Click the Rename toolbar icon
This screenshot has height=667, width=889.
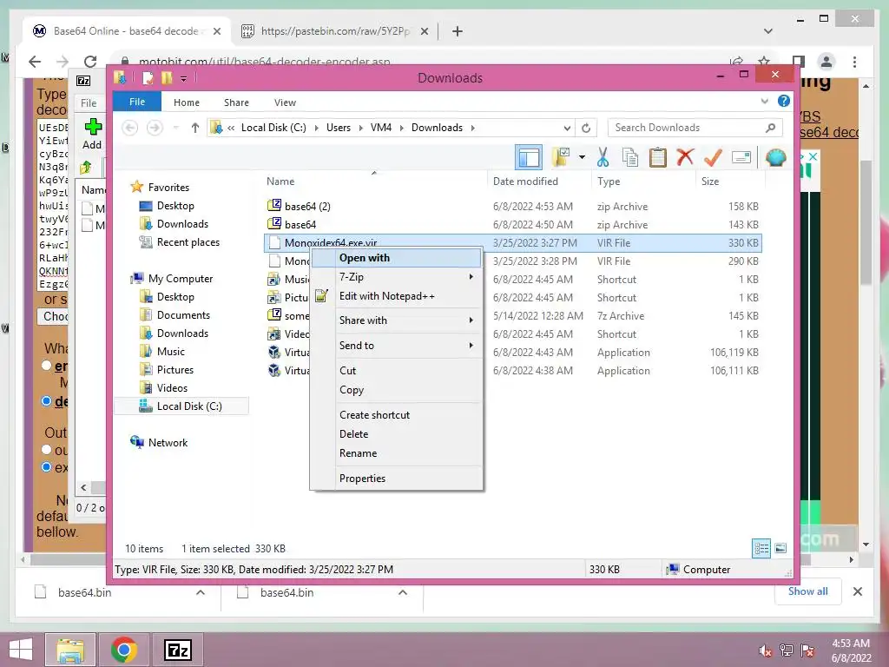click(741, 157)
